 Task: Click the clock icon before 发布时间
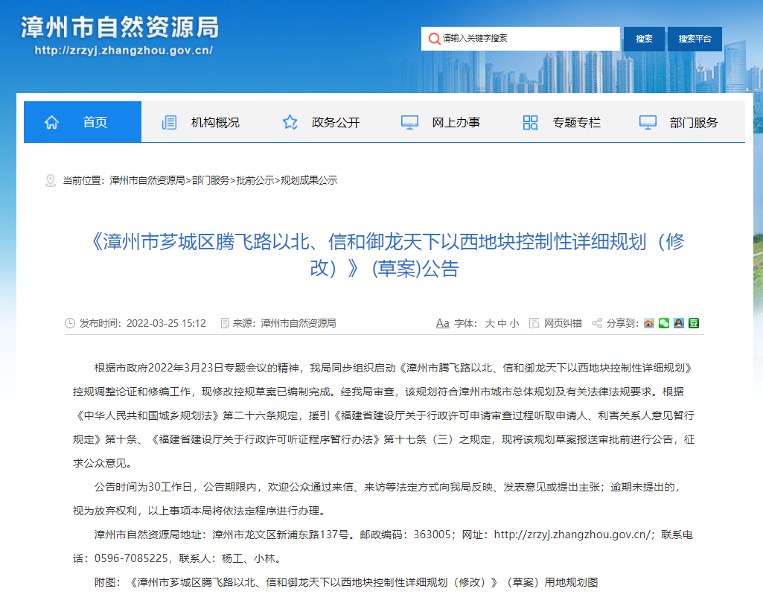[x=66, y=322]
